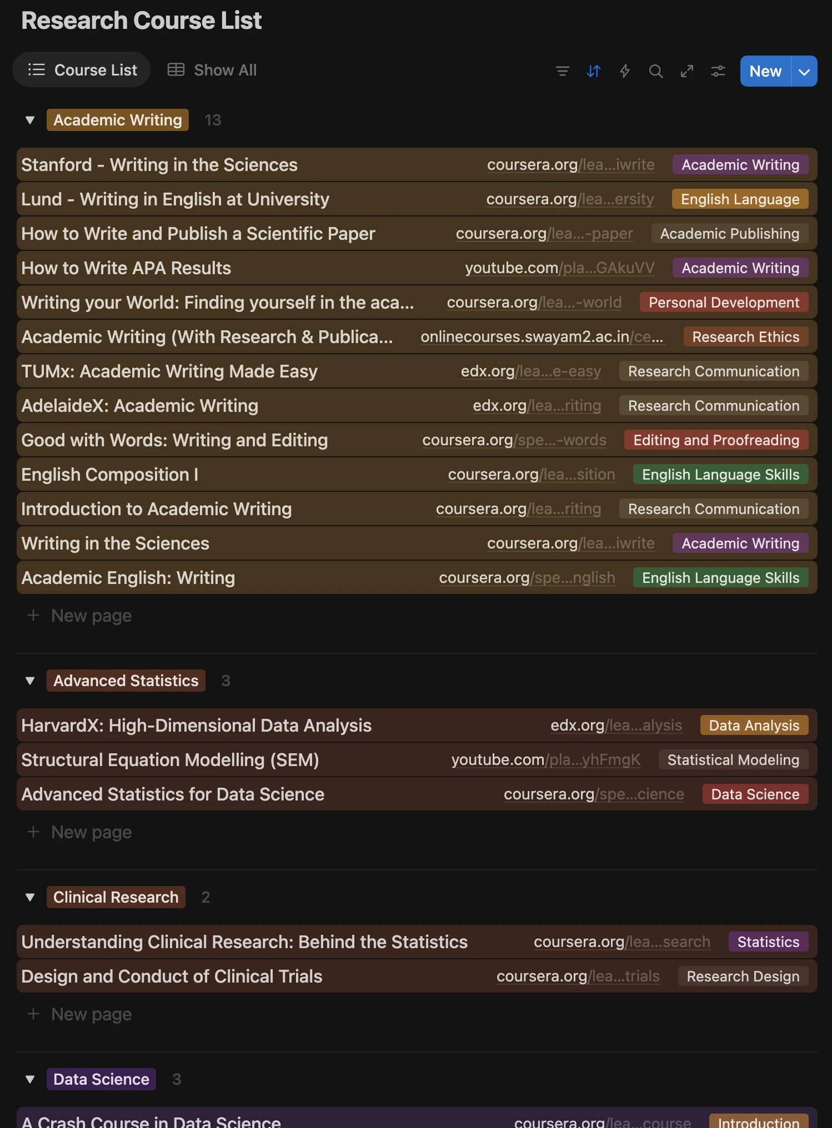The image size is (832, 1128).
Task: Click the blue New button
Action: [x=765, y=71]
